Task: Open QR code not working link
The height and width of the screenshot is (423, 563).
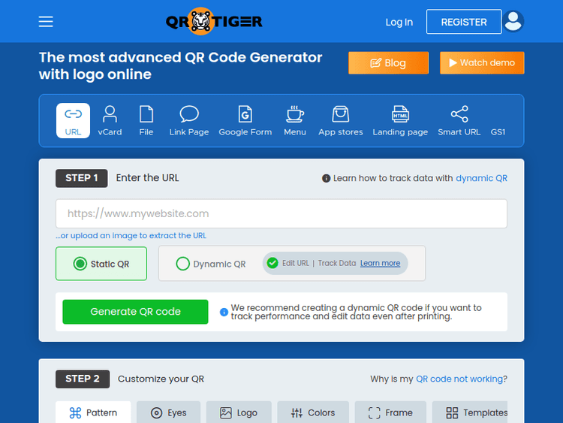Action: tap(459, 379)
